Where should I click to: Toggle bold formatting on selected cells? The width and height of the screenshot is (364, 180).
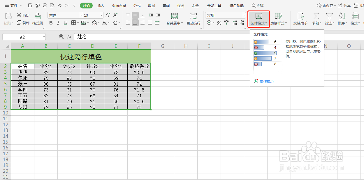(x=51, y=23)
